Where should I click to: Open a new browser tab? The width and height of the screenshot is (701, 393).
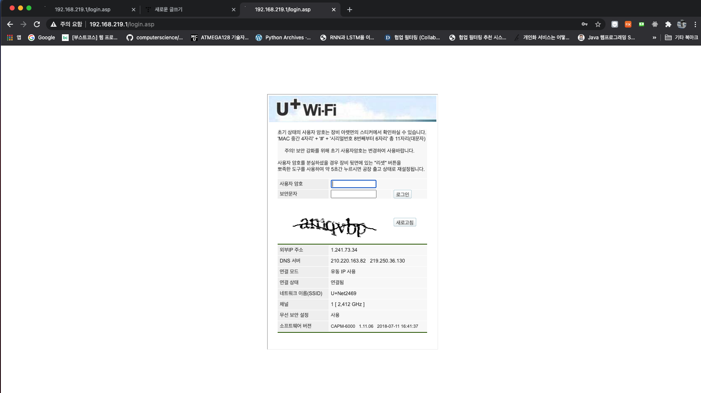[350, 10]
